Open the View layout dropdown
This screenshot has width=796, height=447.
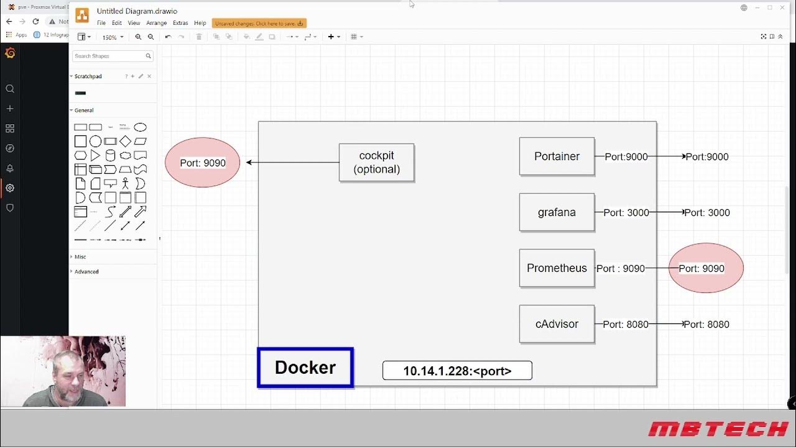click(84, 37)
